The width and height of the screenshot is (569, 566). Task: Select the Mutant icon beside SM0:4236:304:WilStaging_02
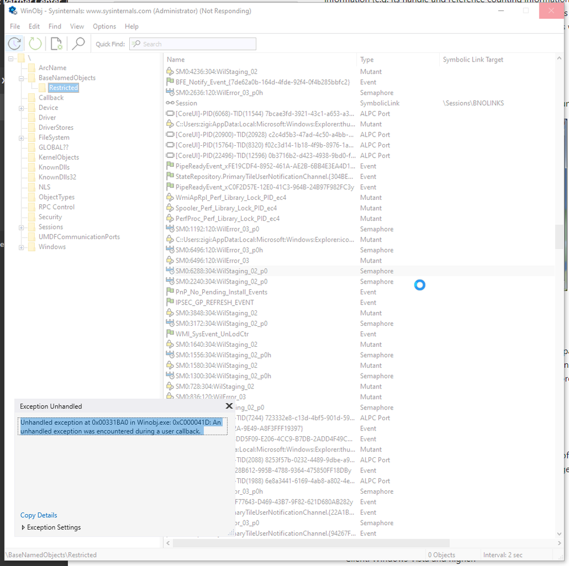click(170, 72)
